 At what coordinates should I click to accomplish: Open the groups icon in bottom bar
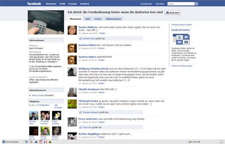(36, 142)
